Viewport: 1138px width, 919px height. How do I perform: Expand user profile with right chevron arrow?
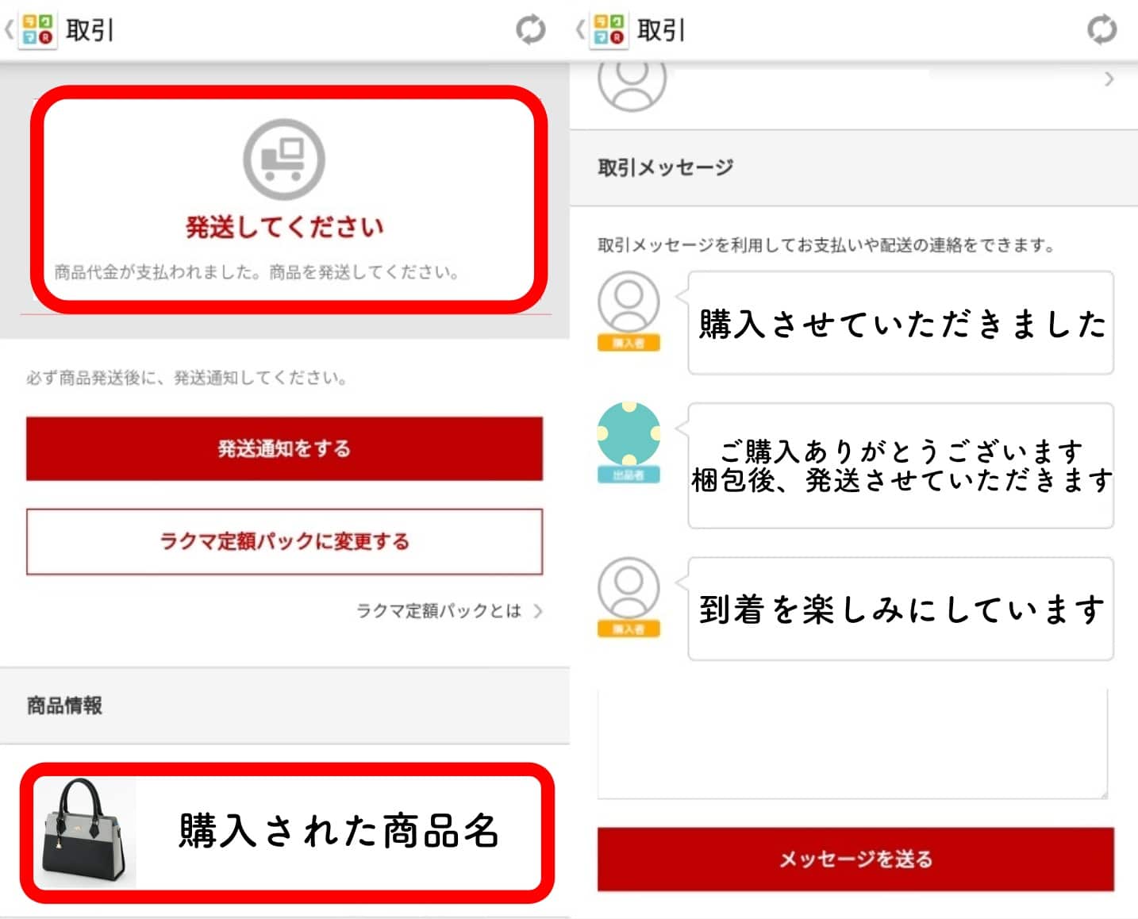(1109, 79)
